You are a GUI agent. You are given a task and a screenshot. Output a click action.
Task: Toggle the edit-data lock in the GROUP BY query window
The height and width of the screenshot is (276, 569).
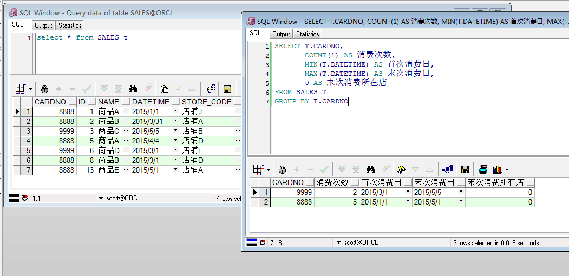point(283,169)
